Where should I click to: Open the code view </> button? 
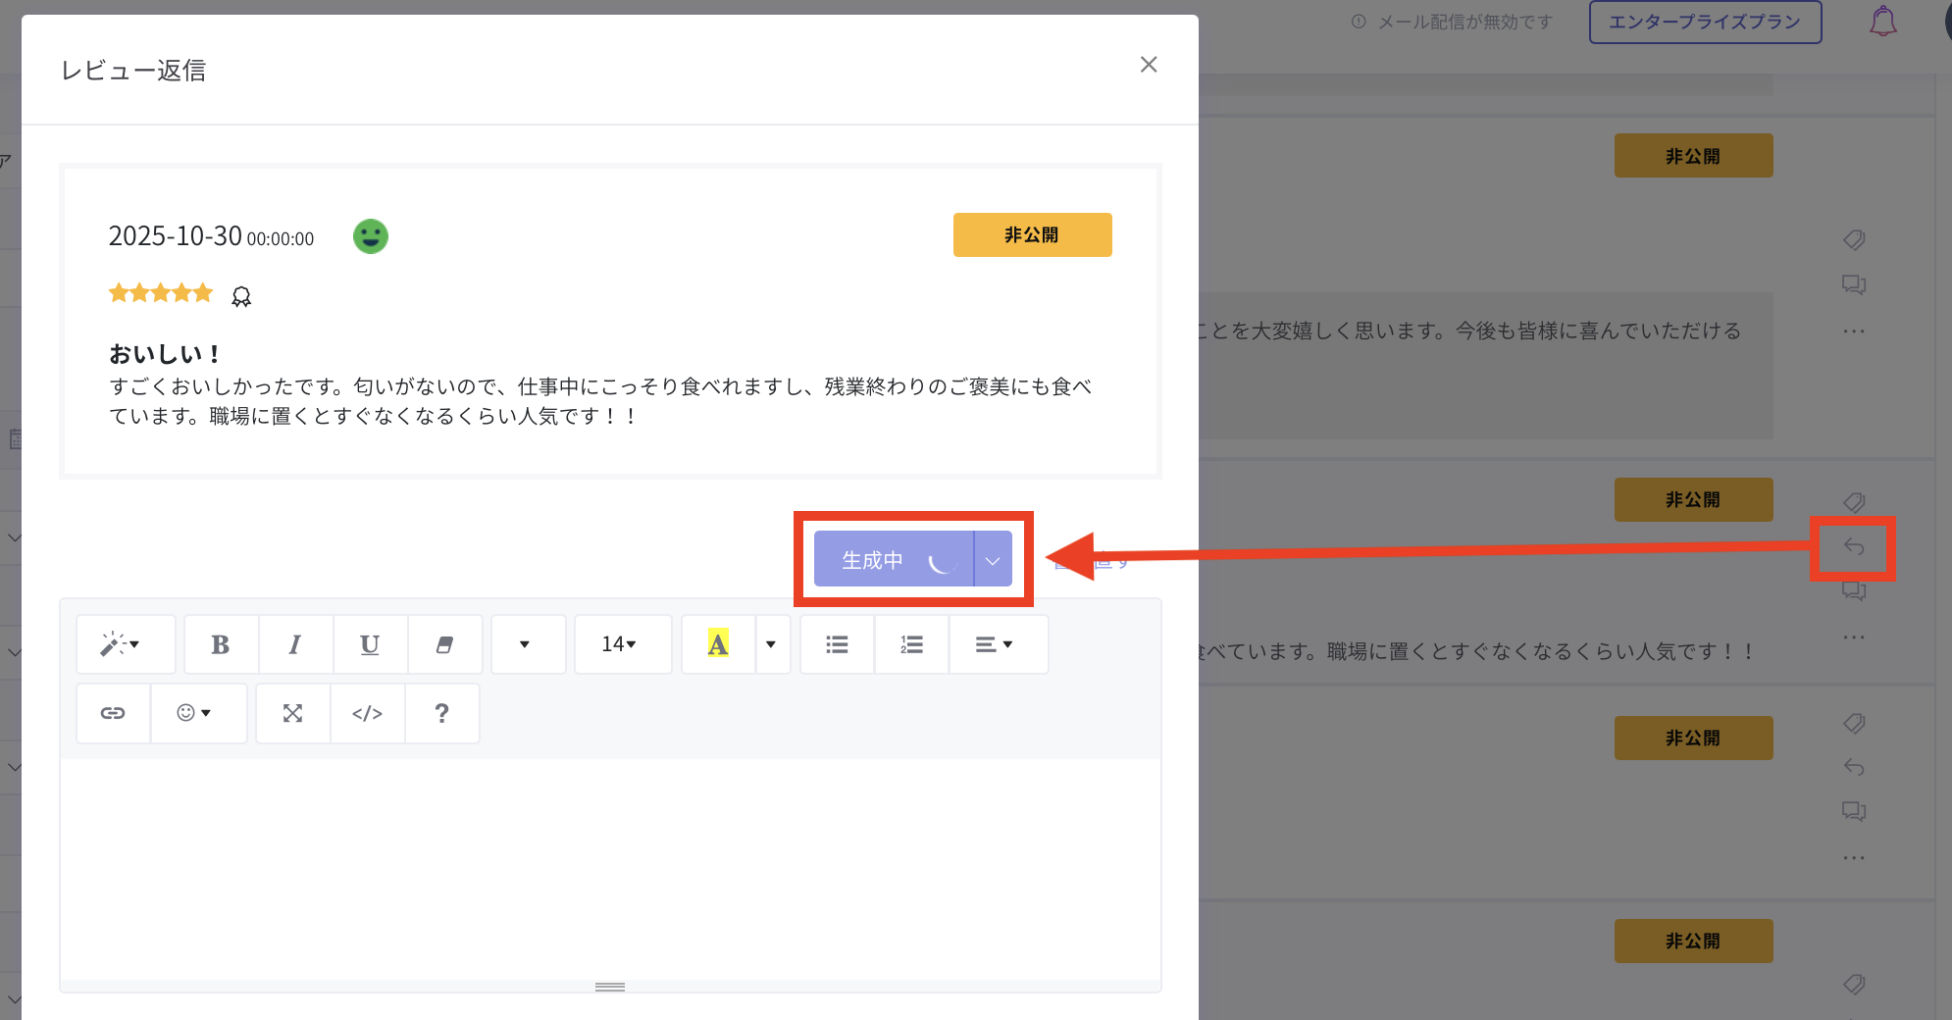click(x=367, y=713)
